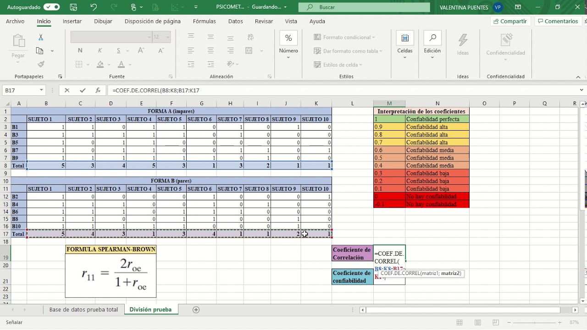Open Dar formato como tabla dropdown

[x=348, y=51]
